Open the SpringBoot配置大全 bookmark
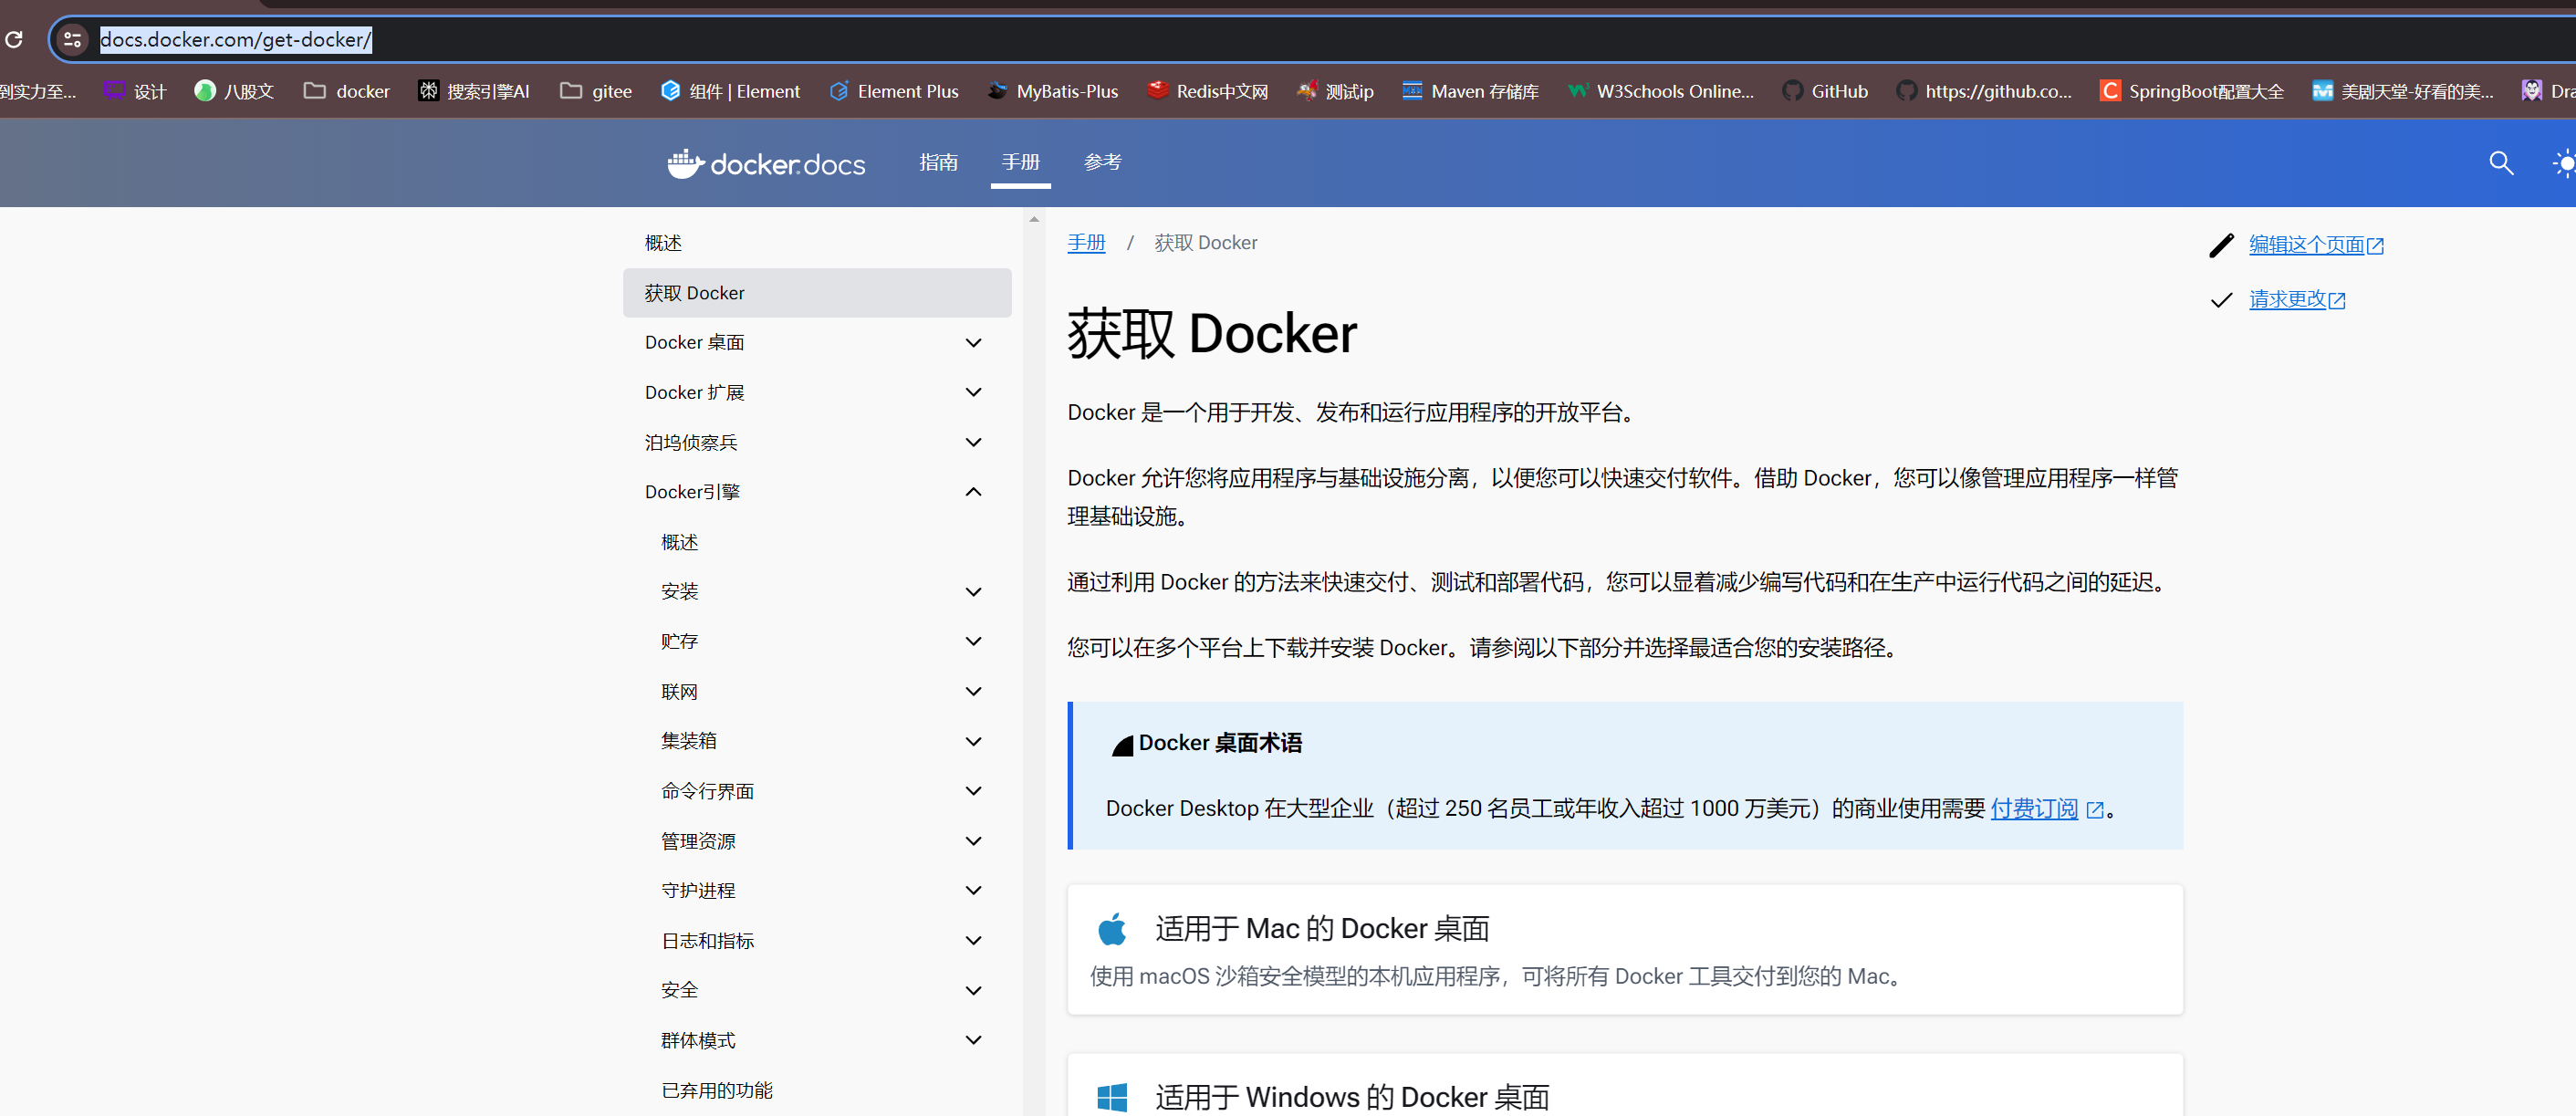2576x1116 pixels. [2192, 91]
